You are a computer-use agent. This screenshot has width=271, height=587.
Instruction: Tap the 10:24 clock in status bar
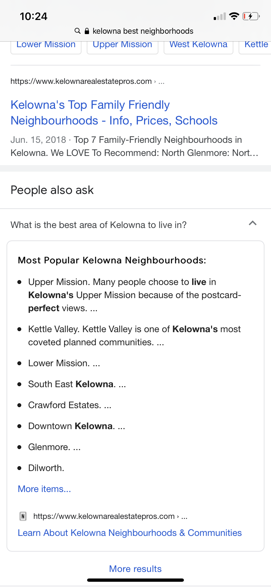click(33, 16)
